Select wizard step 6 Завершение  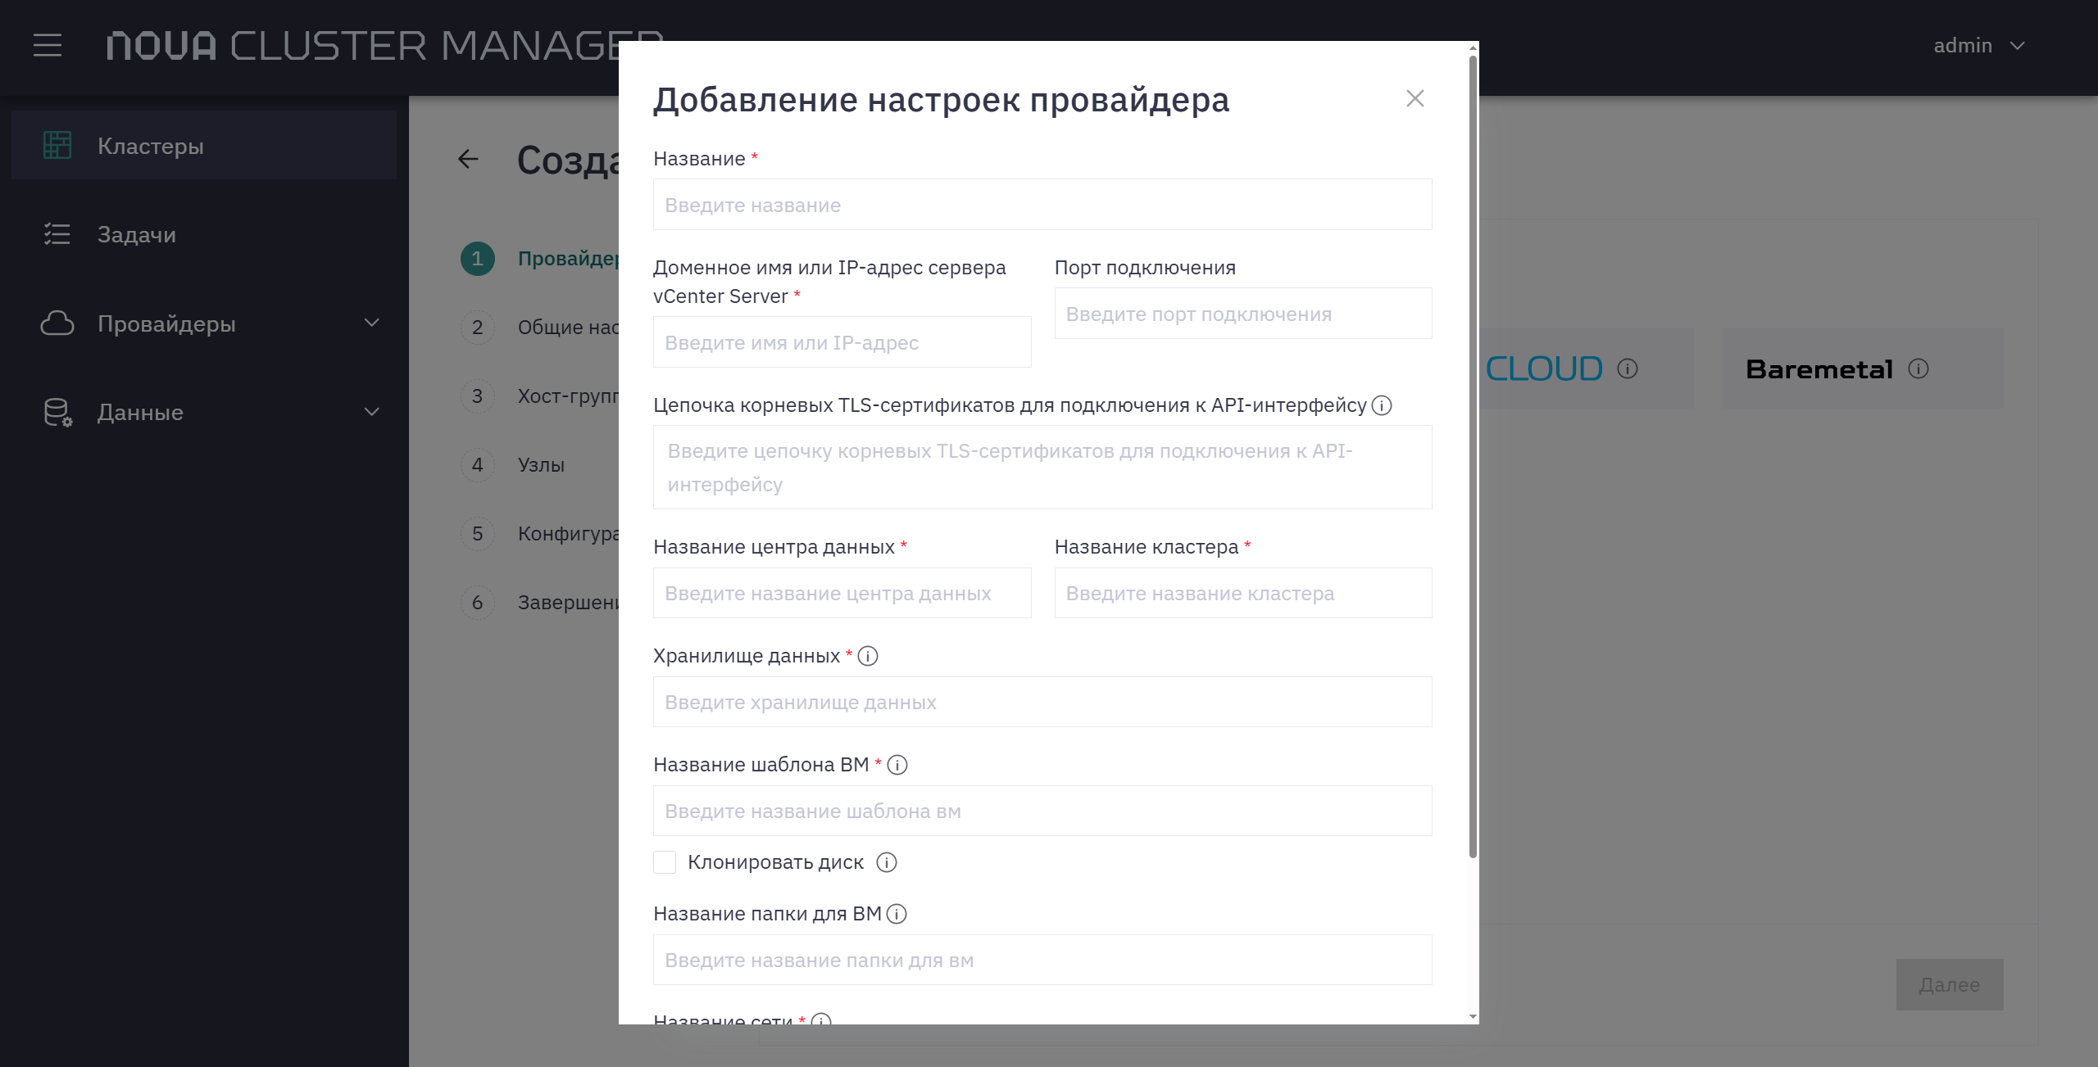[x=539, y=603]
